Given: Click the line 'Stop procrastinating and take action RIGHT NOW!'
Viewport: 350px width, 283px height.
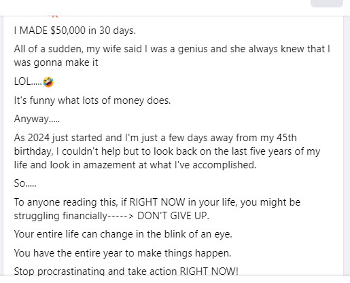Looking at the screenshot, I should [x=126, y=271].
